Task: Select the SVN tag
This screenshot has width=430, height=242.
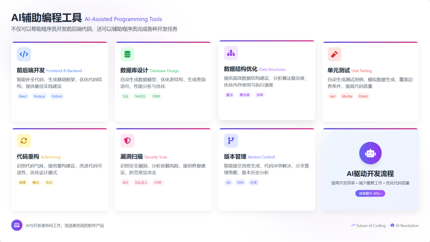Action: [240, 183]
